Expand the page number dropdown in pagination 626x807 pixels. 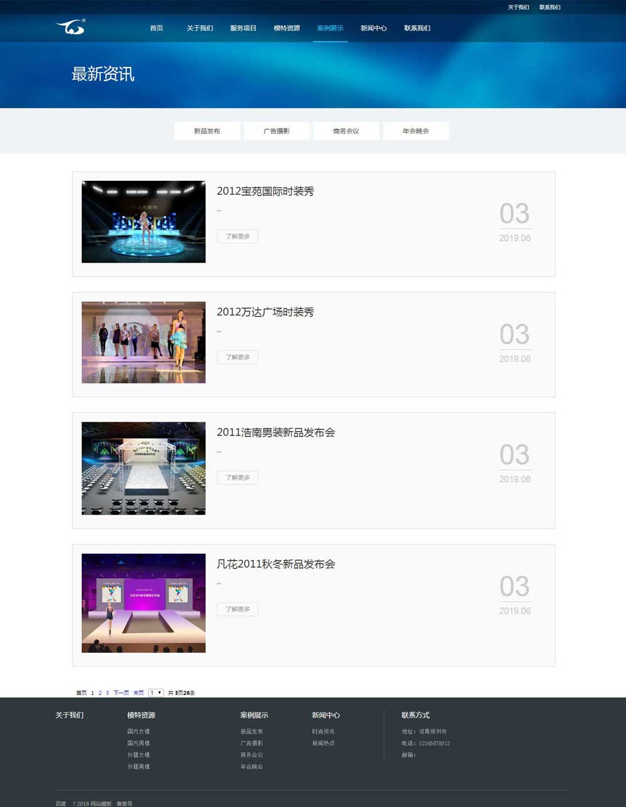point(156,693)
